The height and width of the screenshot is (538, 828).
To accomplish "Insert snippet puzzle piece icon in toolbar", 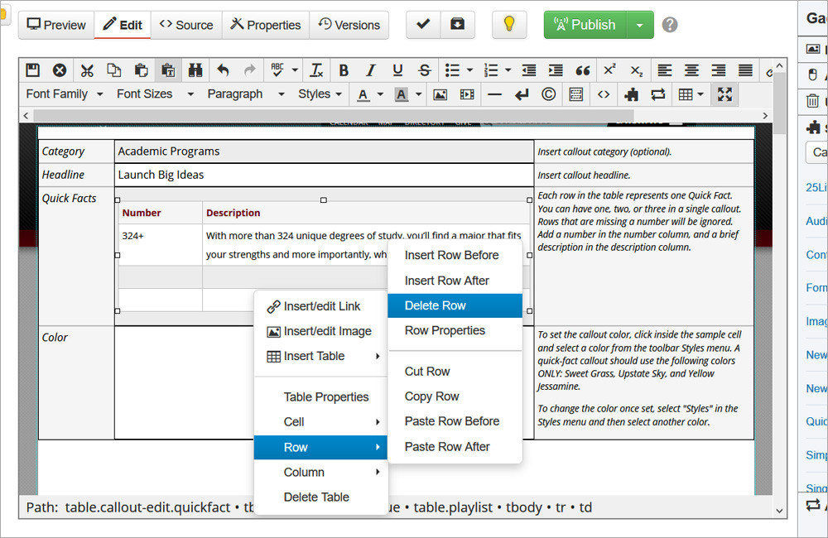I will click(x=631, y=94).
